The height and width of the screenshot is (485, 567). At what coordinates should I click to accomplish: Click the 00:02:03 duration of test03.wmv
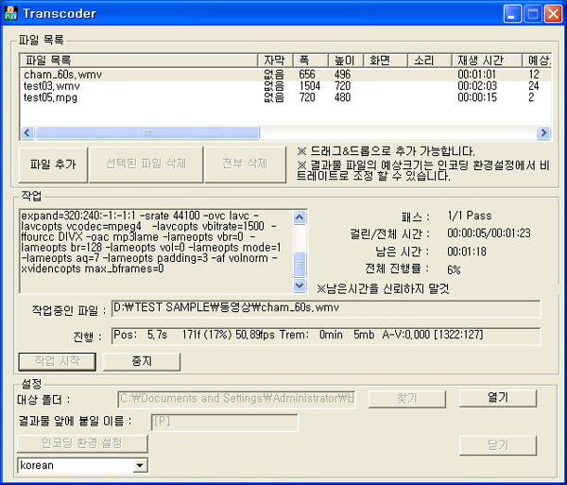pyautogui.click(x=477, y=86)
